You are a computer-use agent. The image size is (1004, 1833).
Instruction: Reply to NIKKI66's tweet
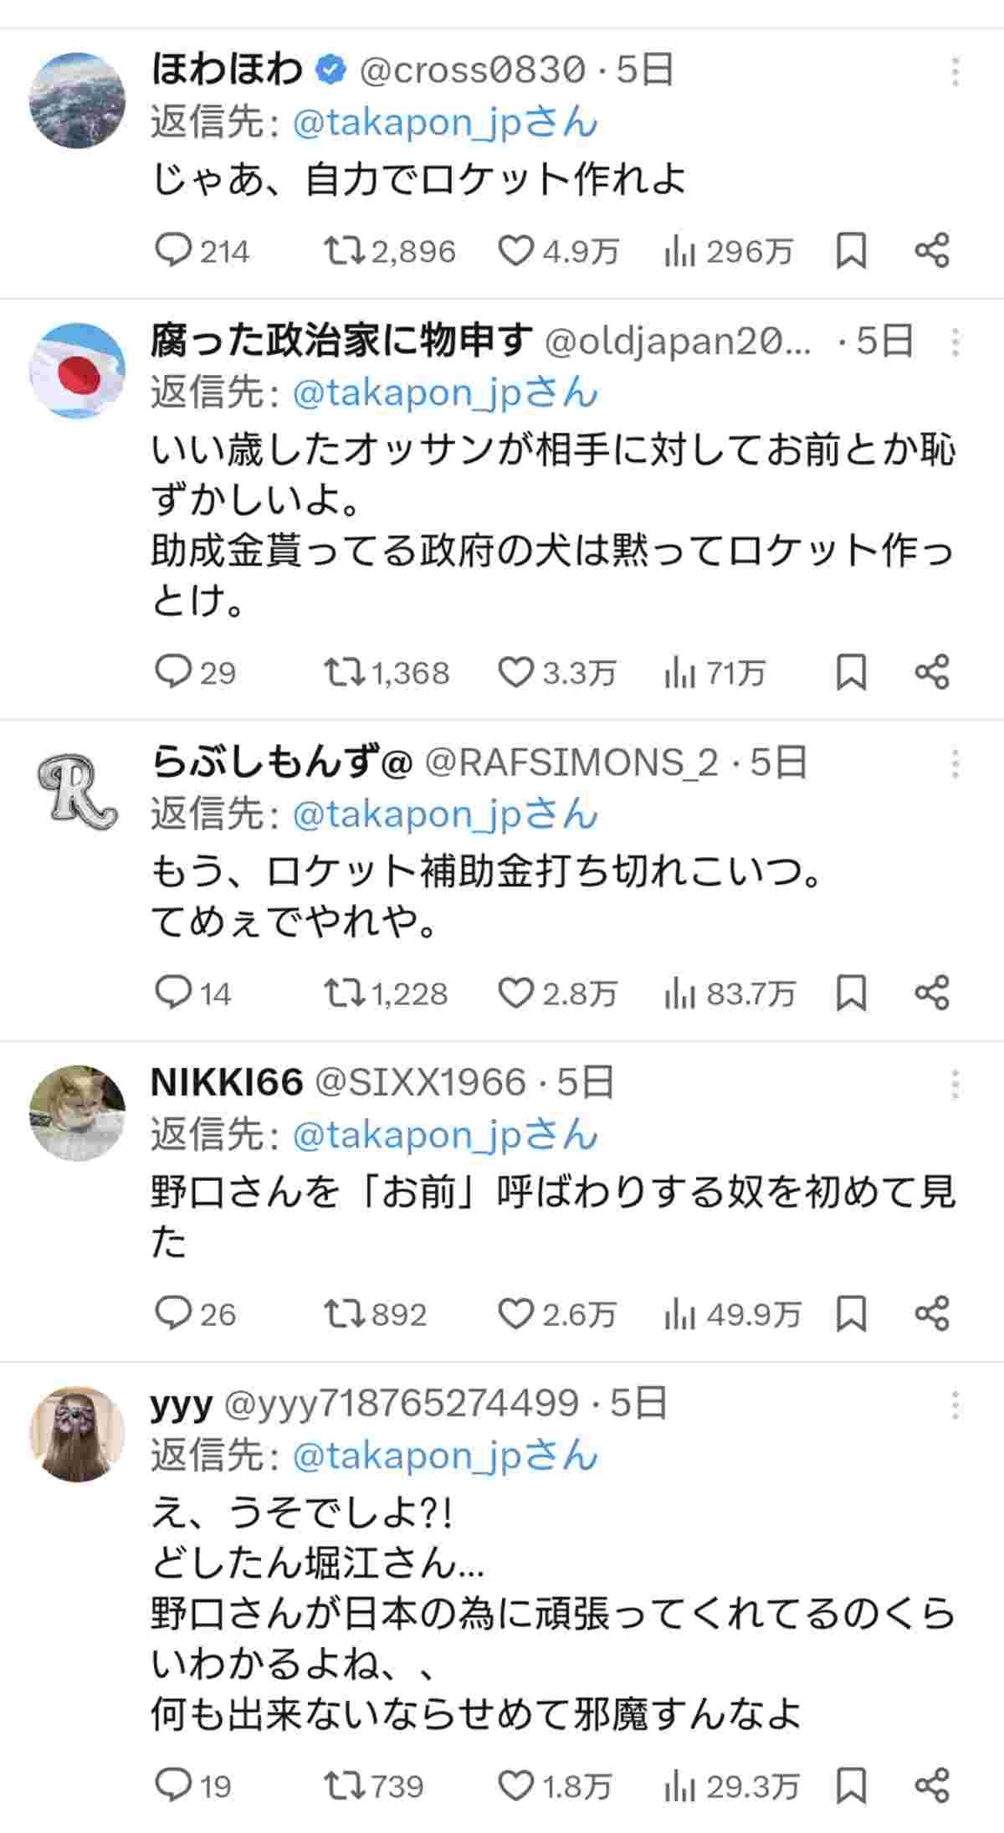click(174, 1313)
